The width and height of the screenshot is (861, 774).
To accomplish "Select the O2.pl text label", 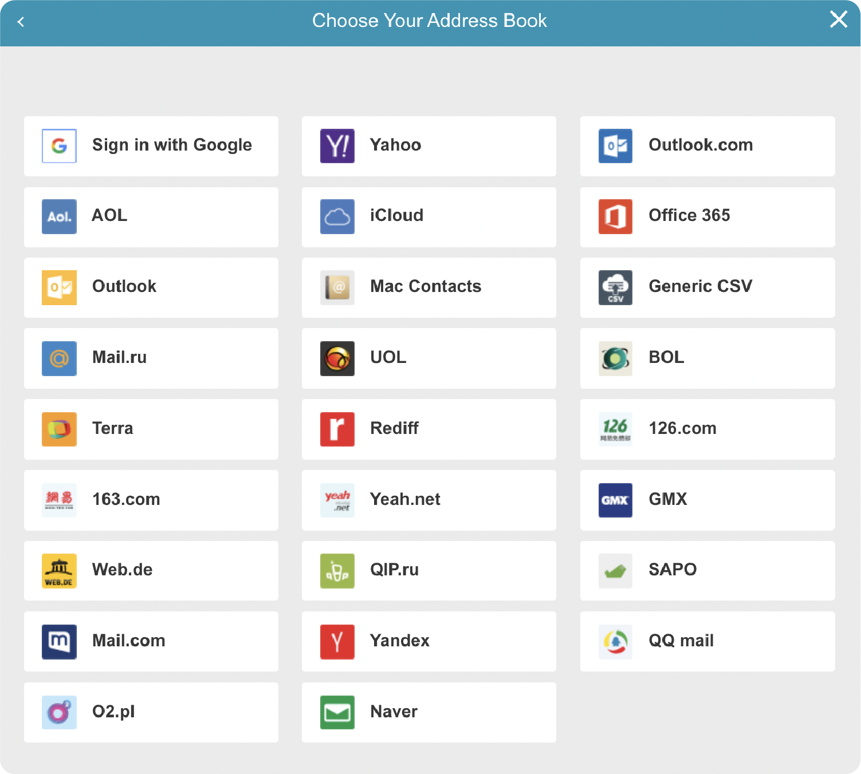I will tap(113, 712).
